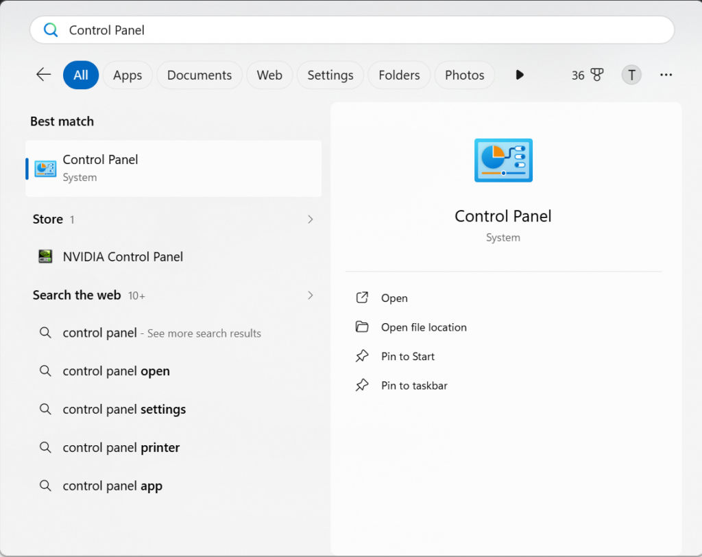Open the NVIDIA Control Panel store result

pyautogui.click(x=173, y=257)
